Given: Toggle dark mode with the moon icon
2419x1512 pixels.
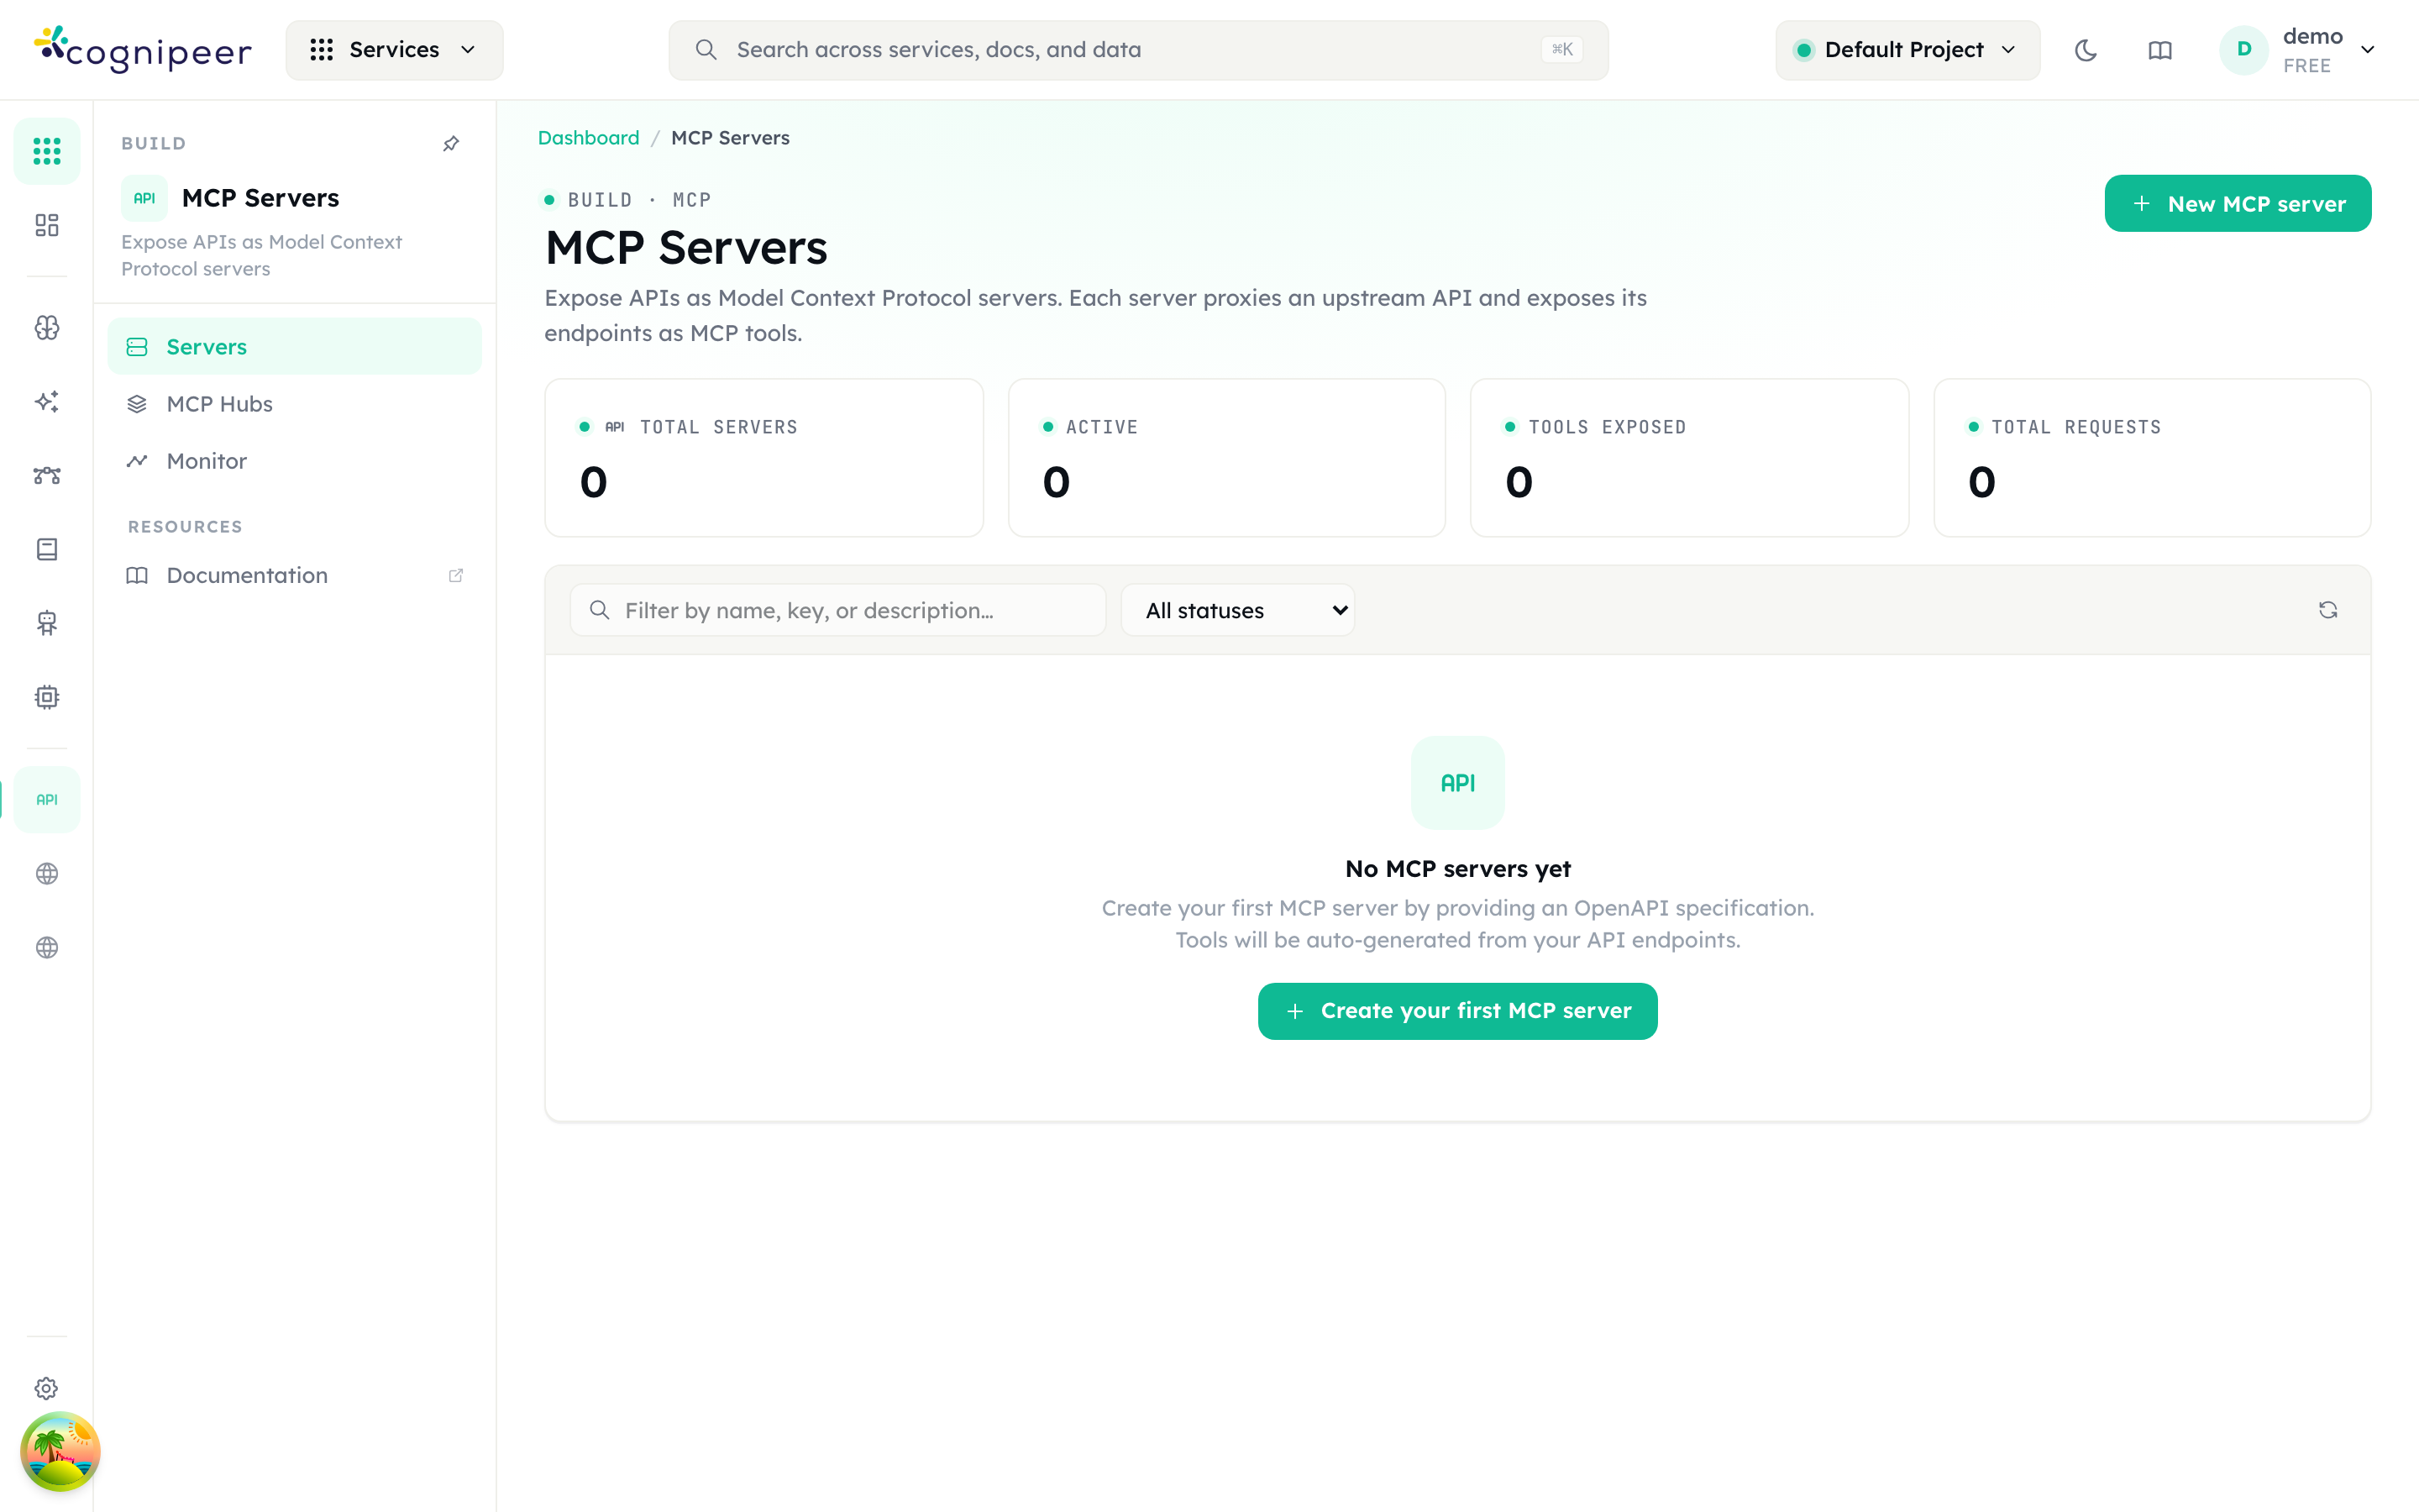Looking at the screenshot, I should [x=2086, y=50].
